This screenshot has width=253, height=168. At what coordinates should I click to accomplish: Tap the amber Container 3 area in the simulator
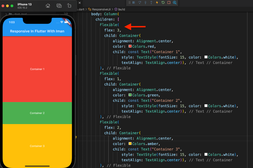37,146
